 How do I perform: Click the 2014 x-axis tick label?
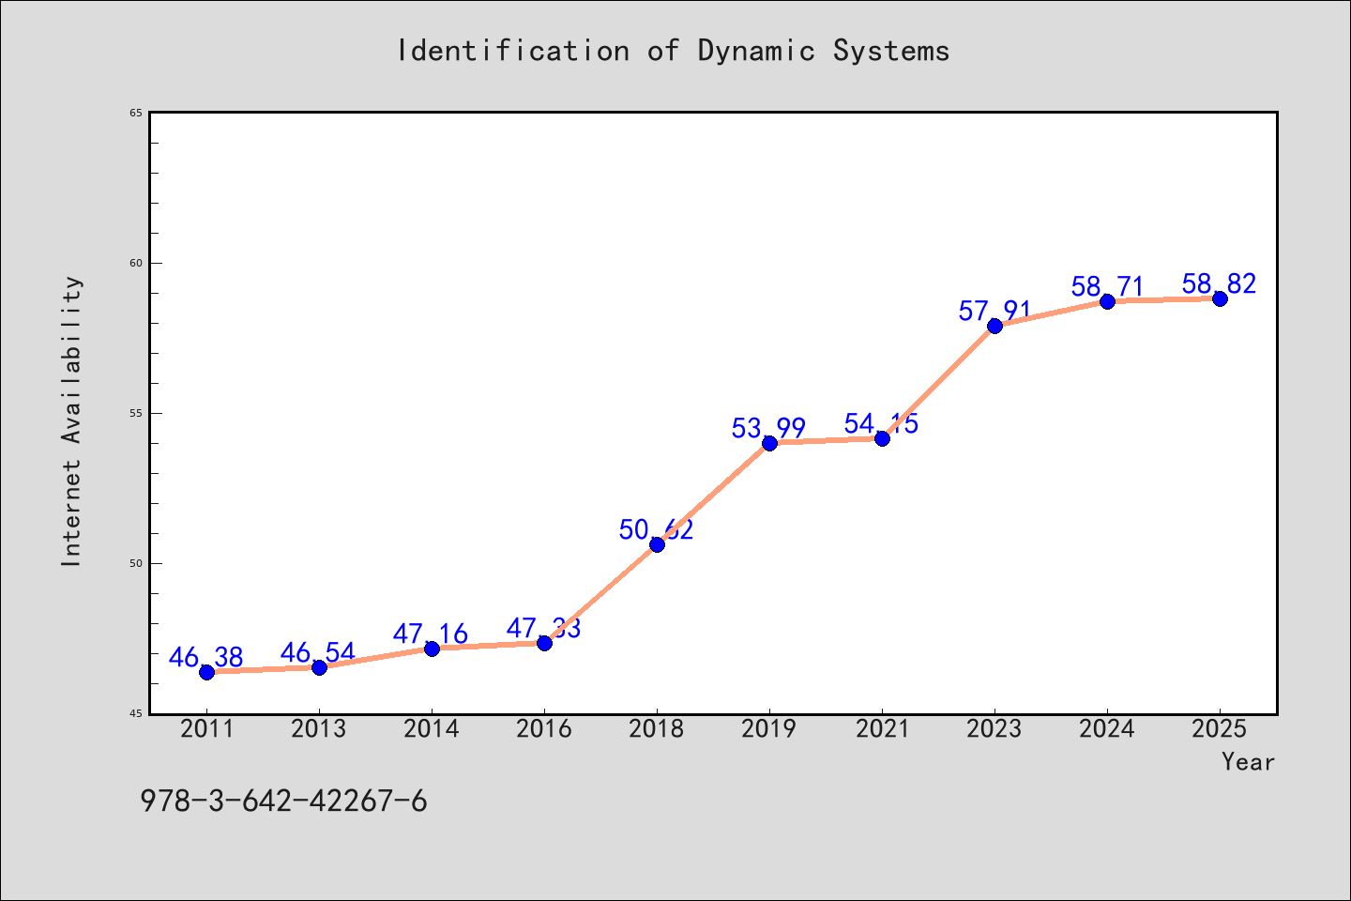pos(432,729)
